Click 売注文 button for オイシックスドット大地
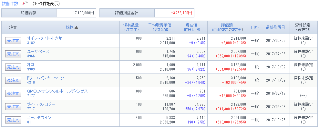Image resolution: width=319 pixels, height=128 pixels. click(x=13, y=41)
